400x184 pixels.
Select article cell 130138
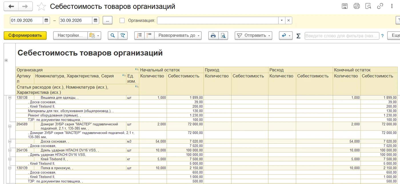point(25,98)
